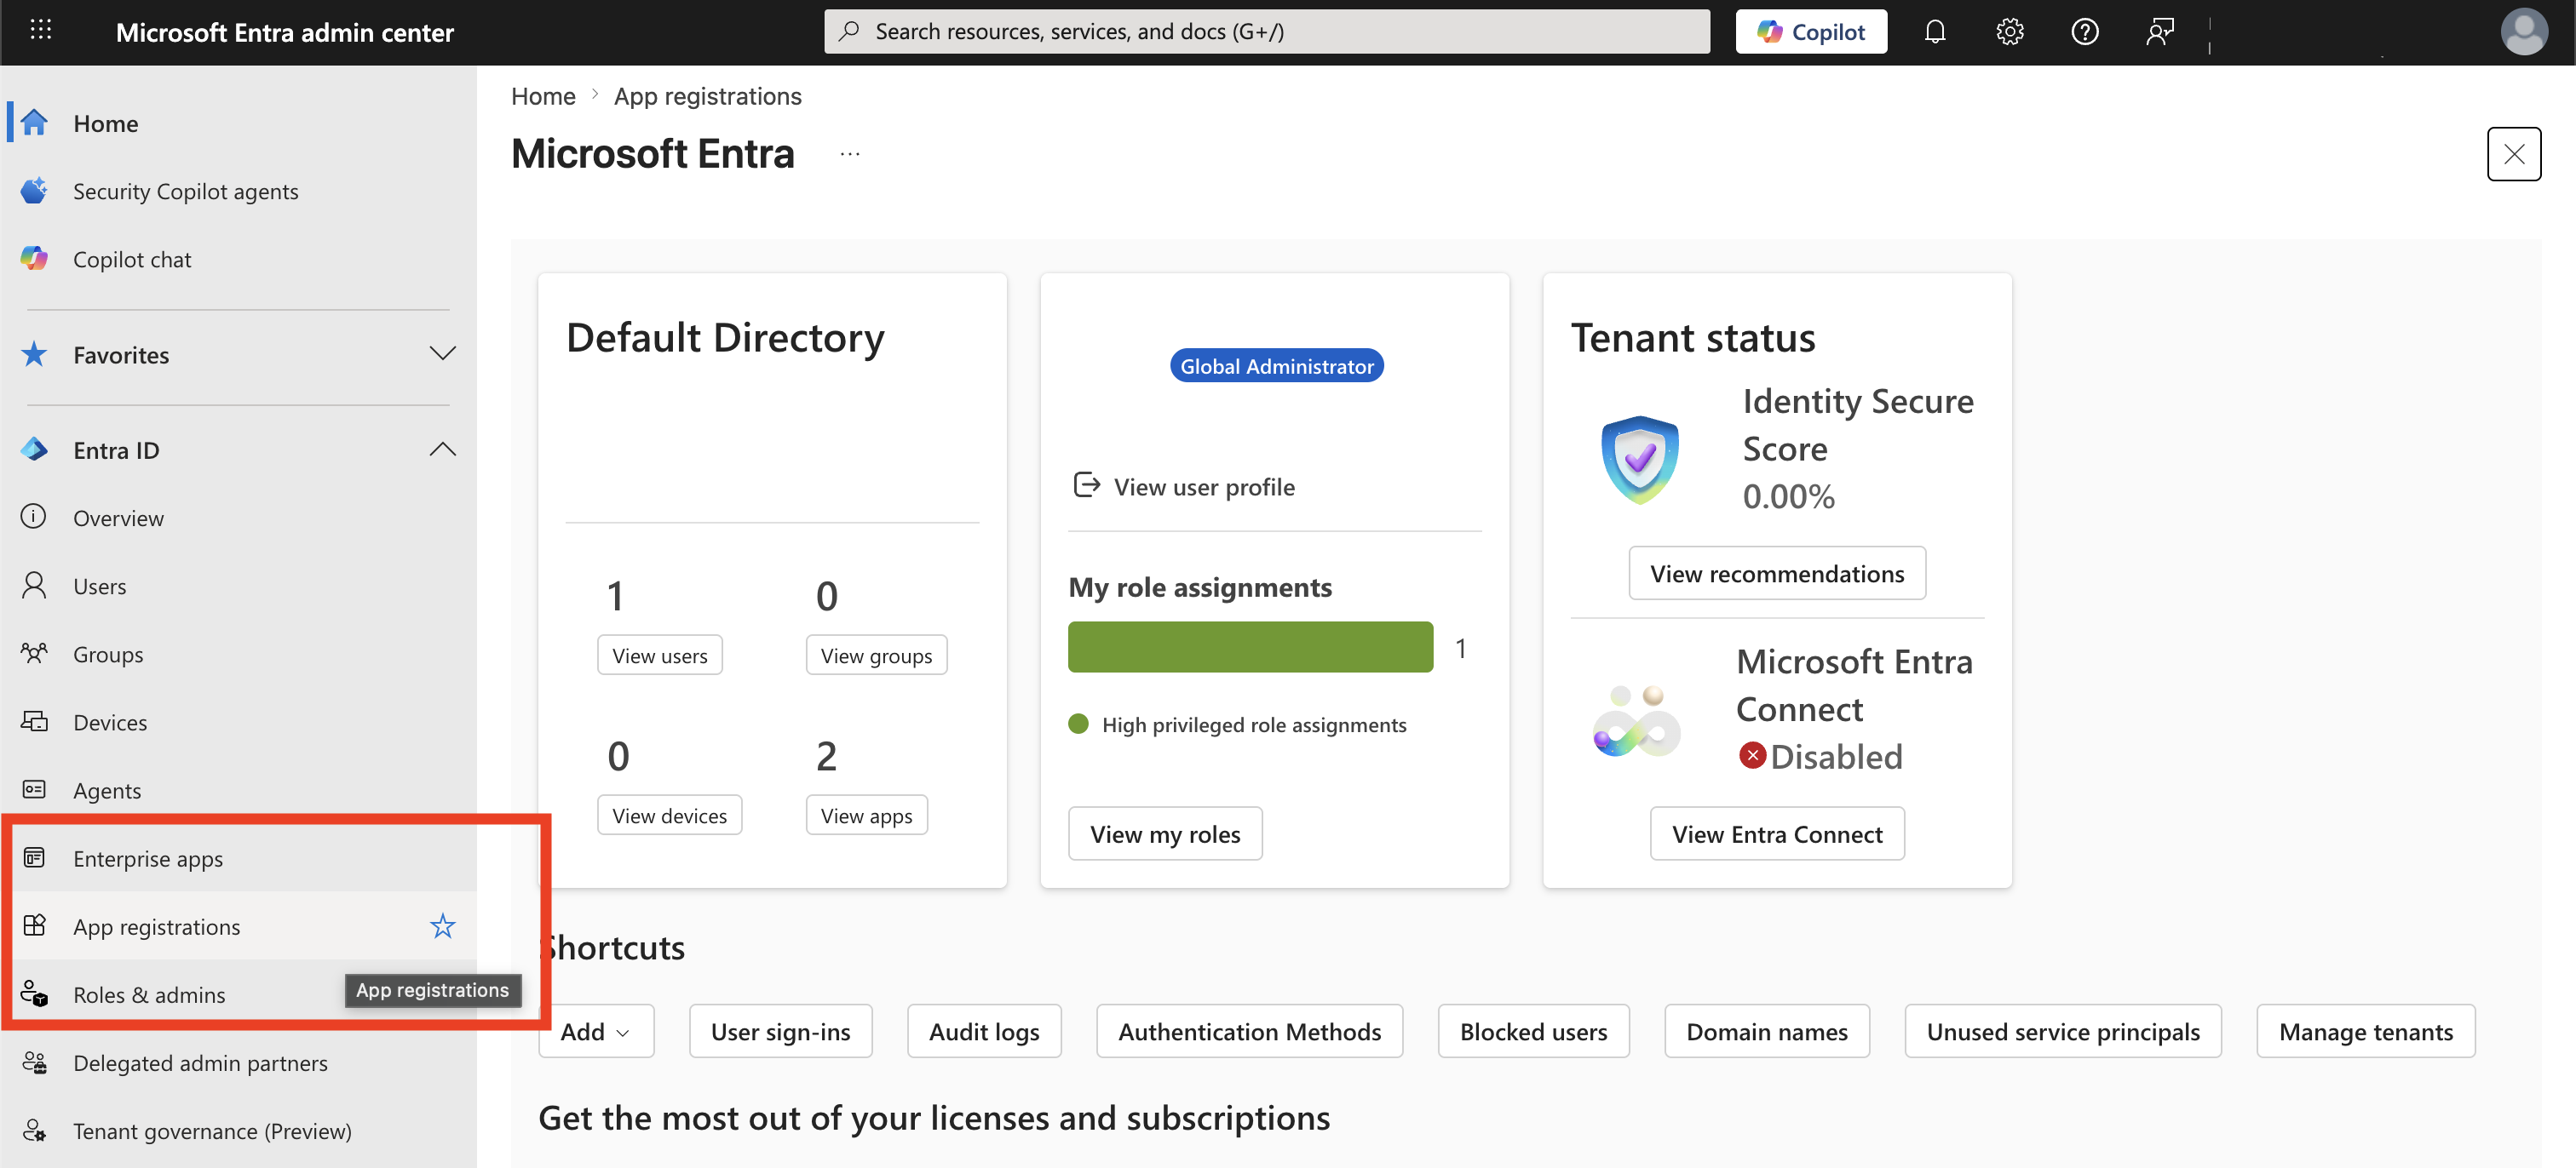2576x1168 pixels.
Task: Click the Agents icon in sidebar
Action: (x=34, y=789)
